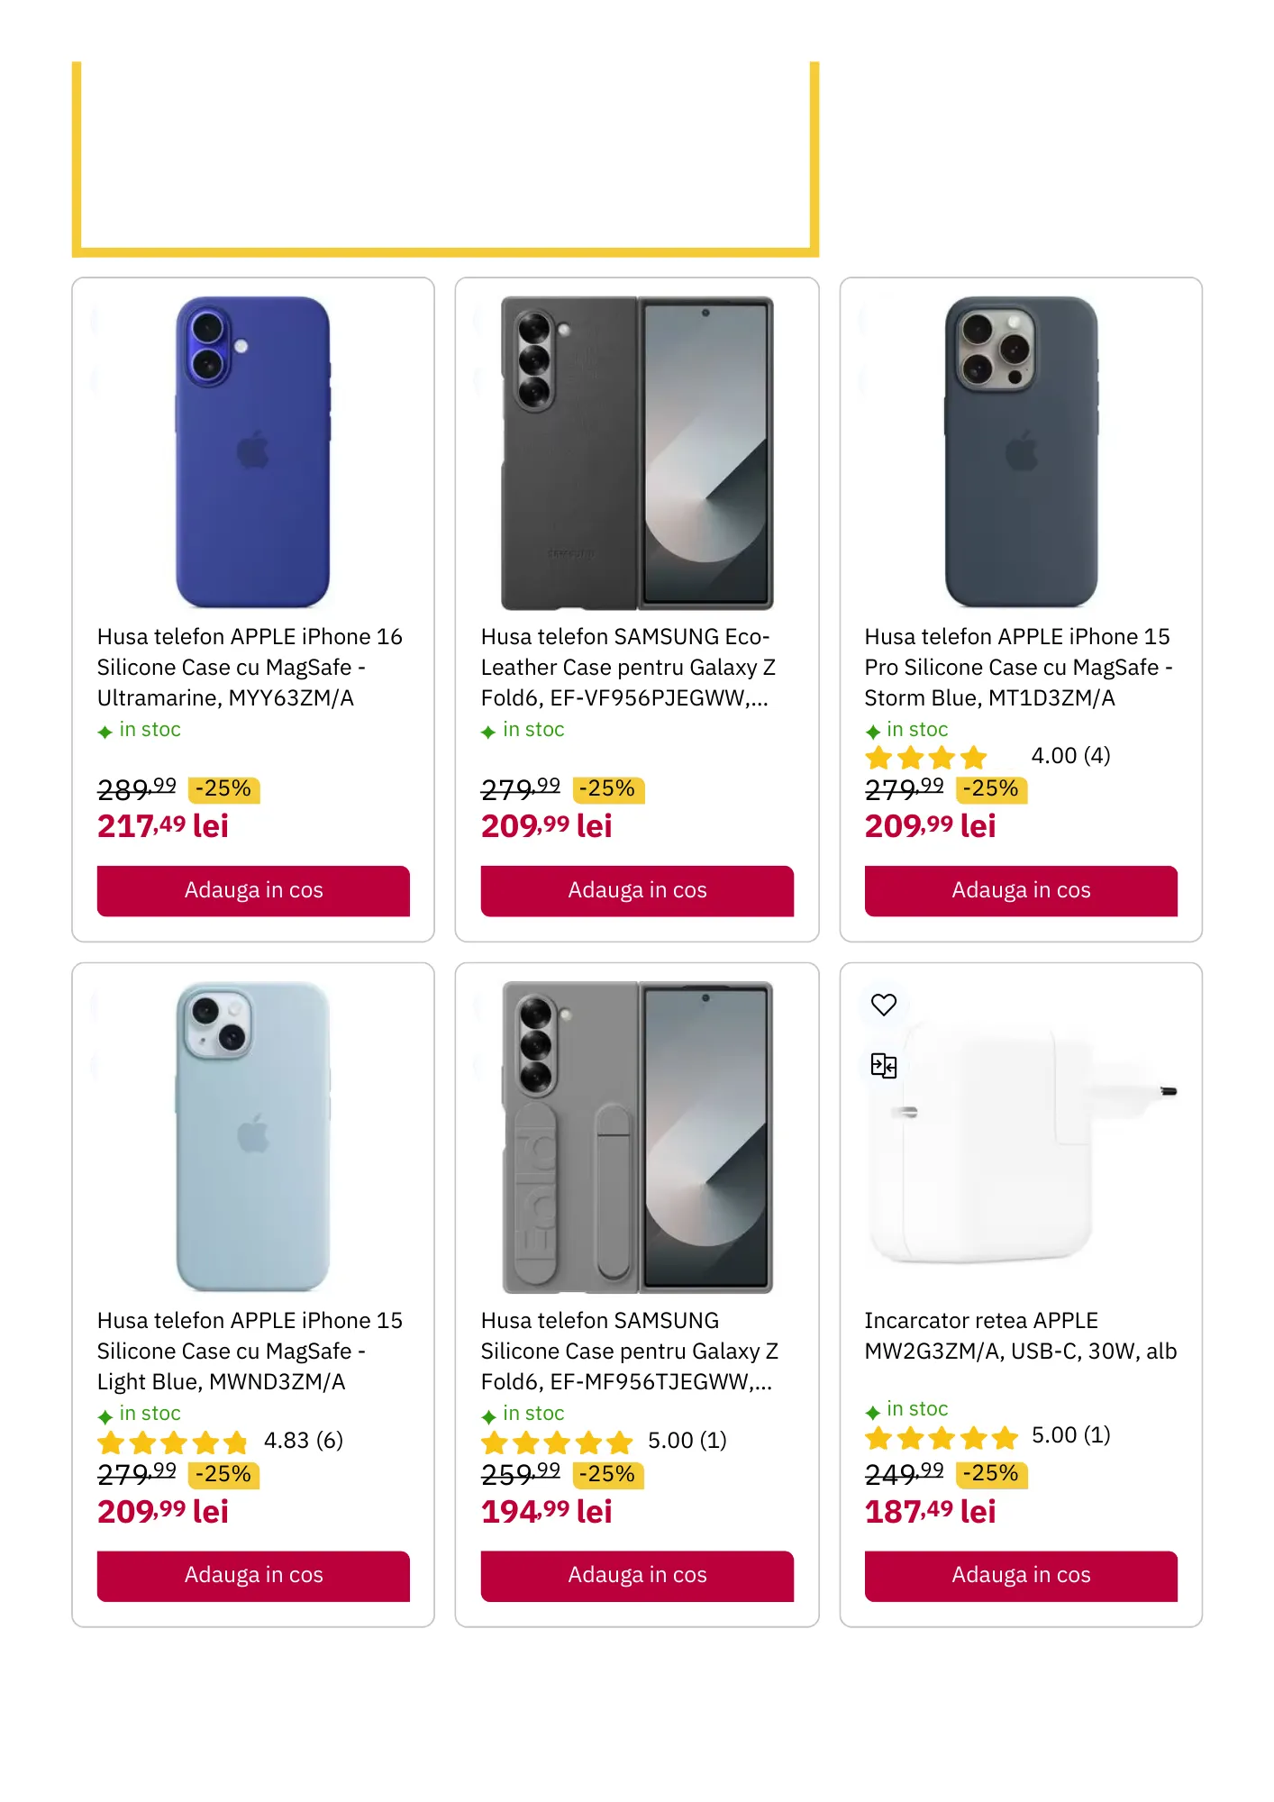The width and height of the screenshot is (1274, 1802).
Task: Open Samsung Eco-Leather Fold6 case image
Action: click(637, 452)
